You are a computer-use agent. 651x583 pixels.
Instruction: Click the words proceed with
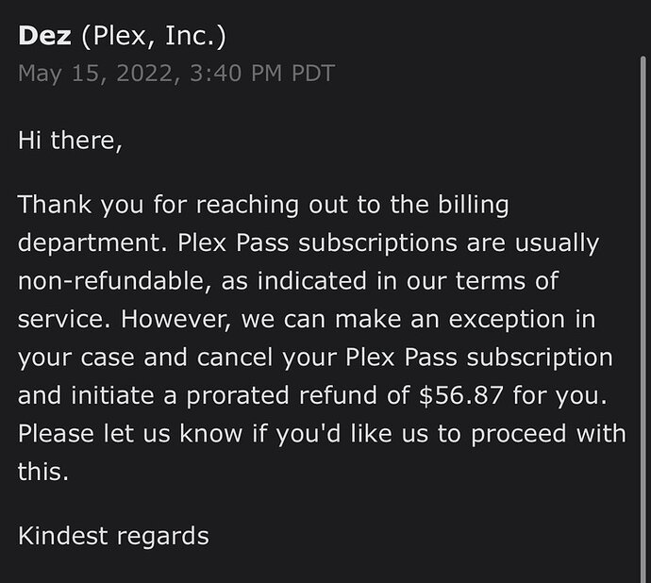[548, 435]
